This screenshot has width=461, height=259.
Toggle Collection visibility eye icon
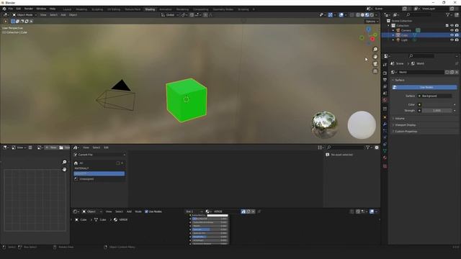pos(452,26)
